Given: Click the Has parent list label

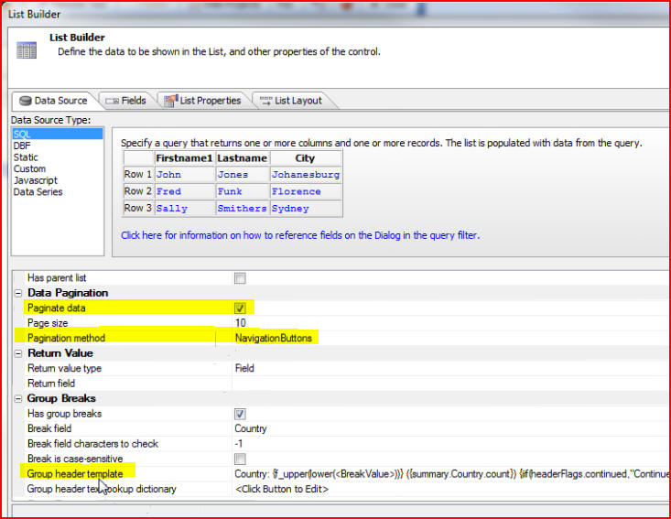Looking at the screenshot, I should [57, 278].
